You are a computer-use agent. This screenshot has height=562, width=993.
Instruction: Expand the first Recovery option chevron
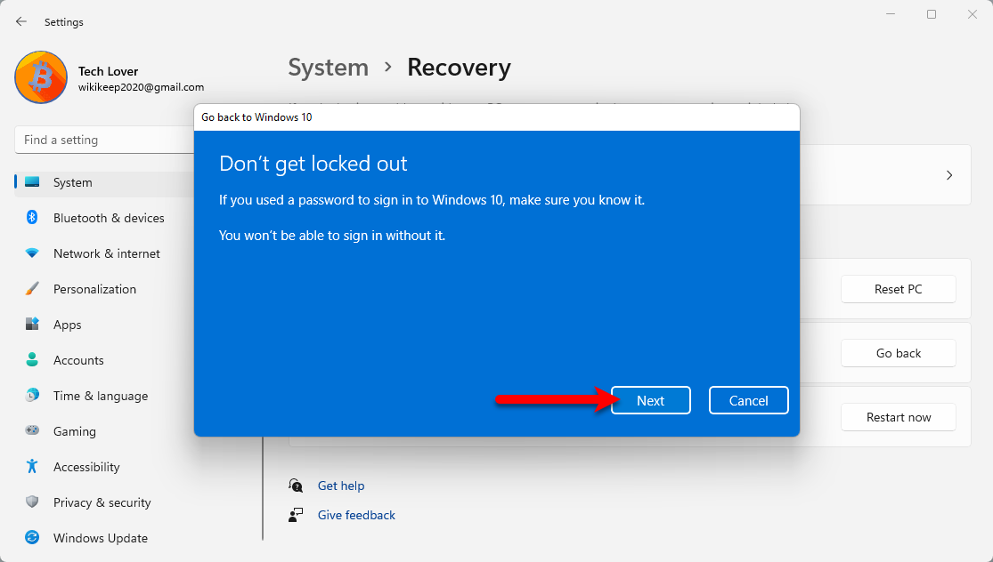pyautogui.click(x=948, y=175)
